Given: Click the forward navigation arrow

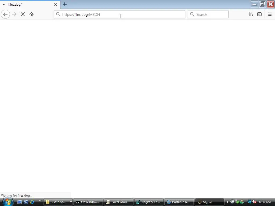Looking at the screenshot, I should [x=14, y=14].
